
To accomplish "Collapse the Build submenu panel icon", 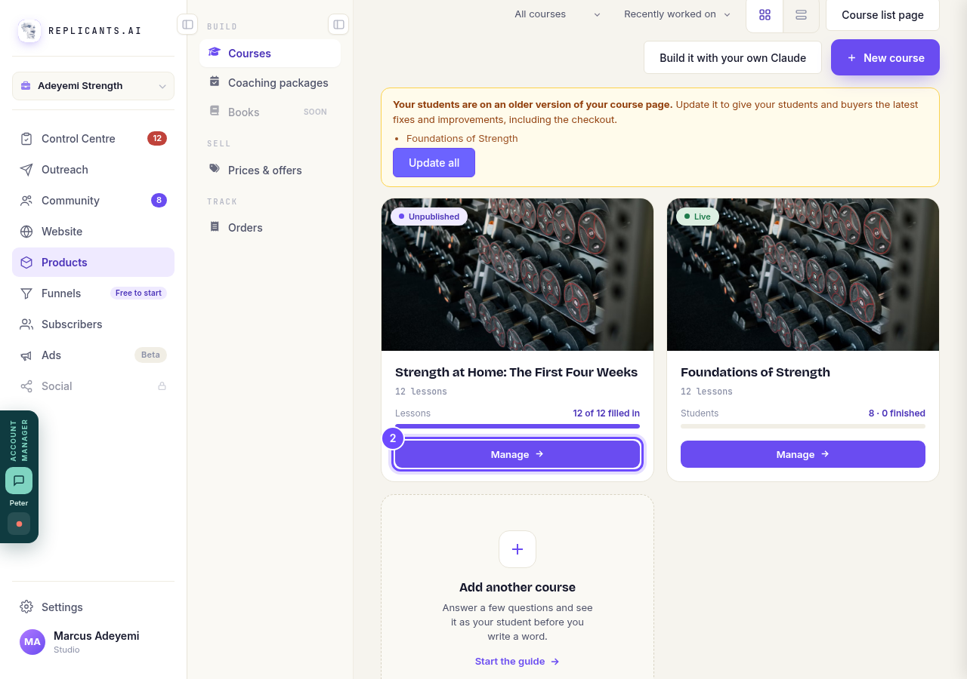I will tap(338, 24).
